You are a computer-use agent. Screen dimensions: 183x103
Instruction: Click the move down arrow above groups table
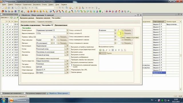click(x=119, y=50)
